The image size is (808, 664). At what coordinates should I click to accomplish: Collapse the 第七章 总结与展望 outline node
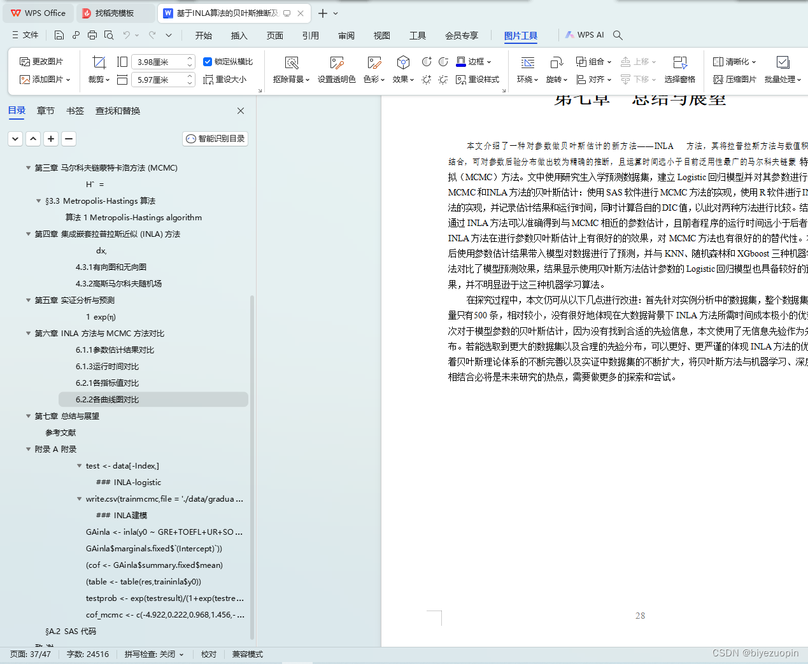pos(29,416)
